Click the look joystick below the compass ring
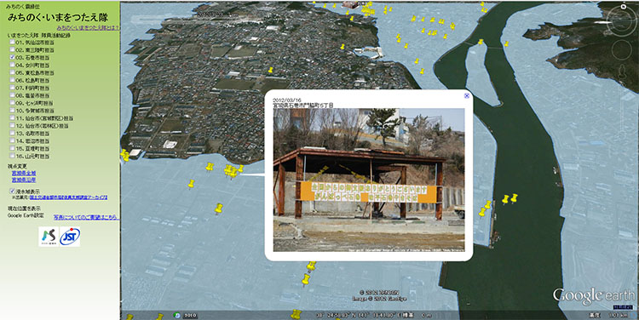Viewport: 639px width, 320px height. click(x=621, y=50)
